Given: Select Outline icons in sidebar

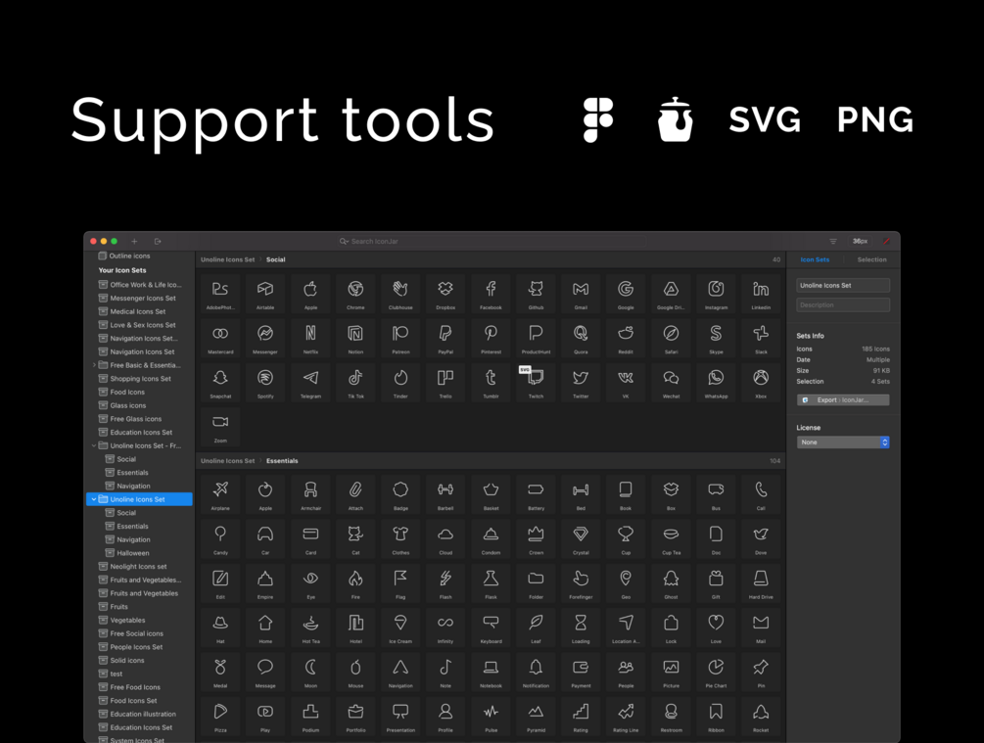Looking at the screenshot, I should point(129,256).
